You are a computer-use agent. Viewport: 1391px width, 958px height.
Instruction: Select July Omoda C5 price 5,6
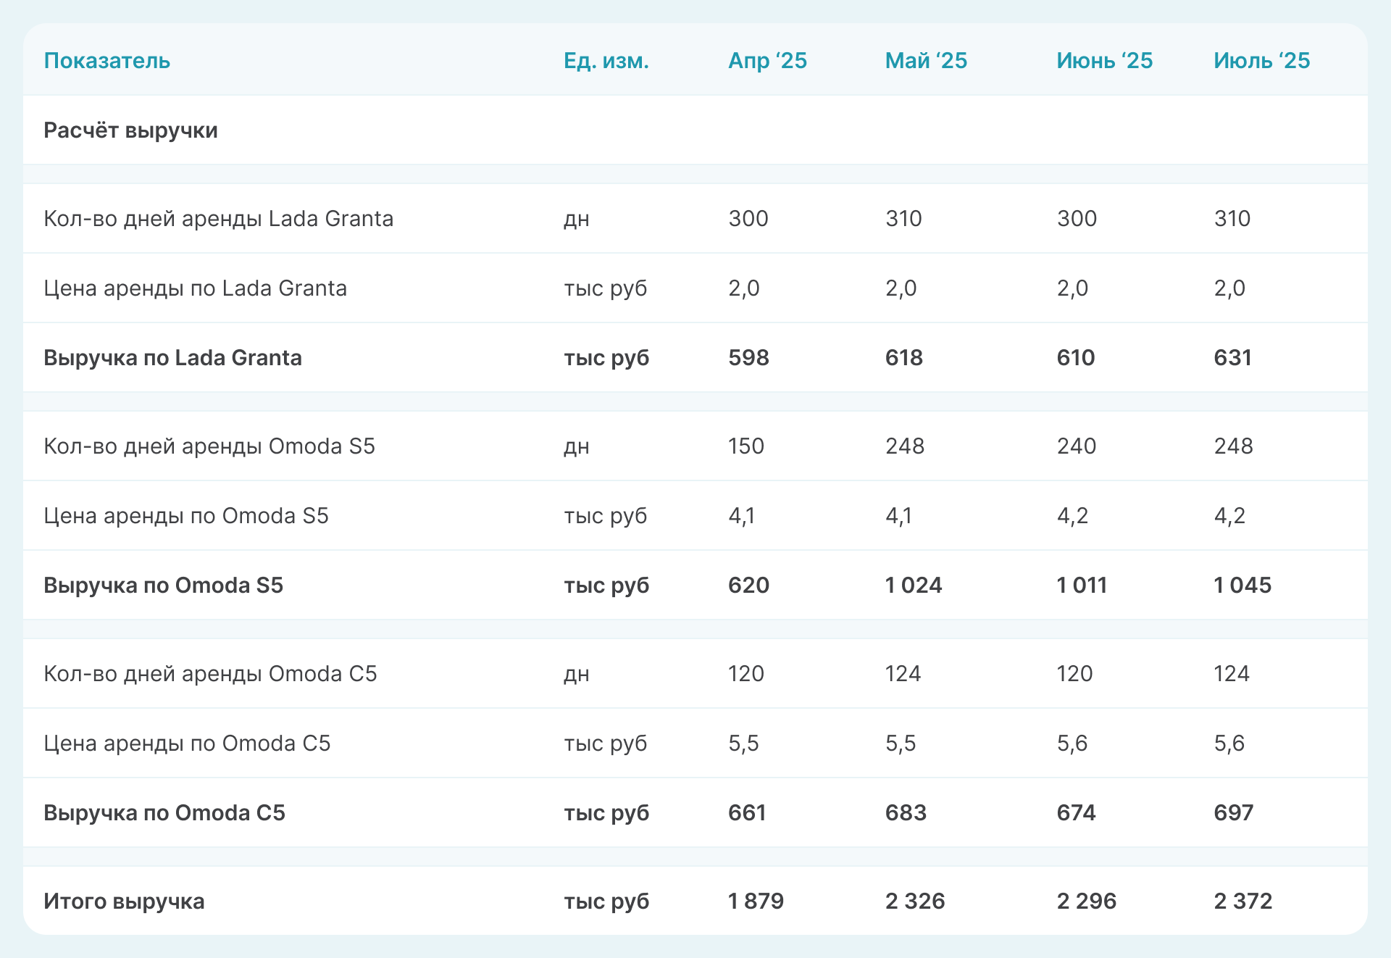(x=1229, y=744)
